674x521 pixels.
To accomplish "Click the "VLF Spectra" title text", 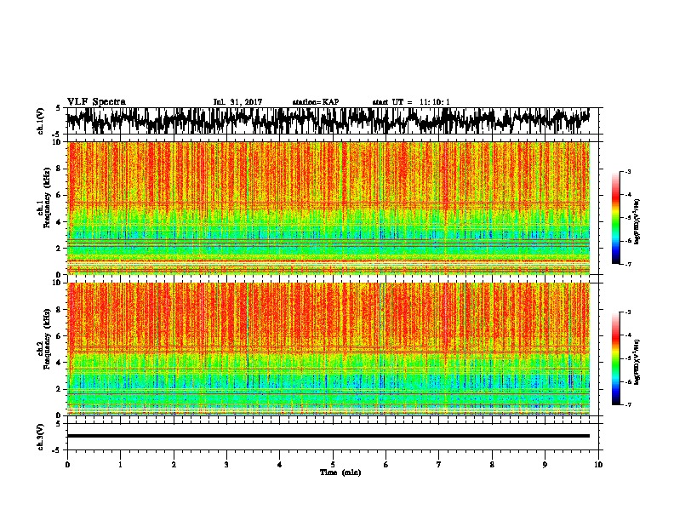I will click(x=96, y=102).
